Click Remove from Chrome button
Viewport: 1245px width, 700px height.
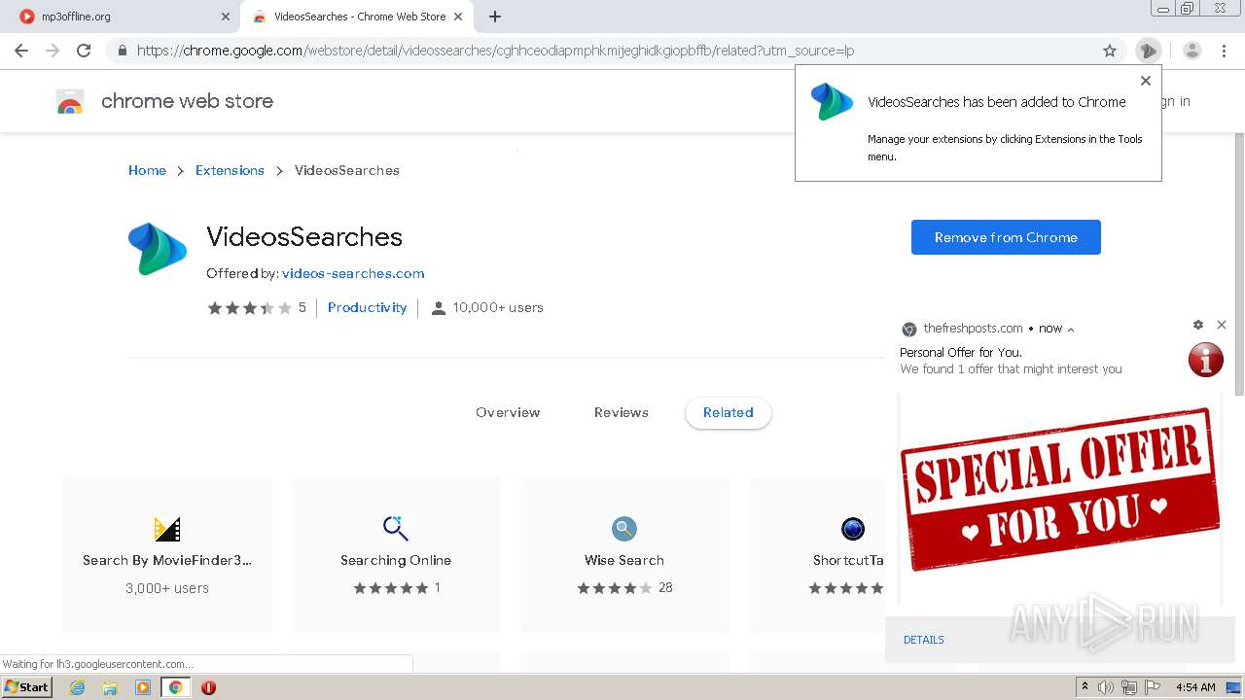click(x=1006, y=237)
